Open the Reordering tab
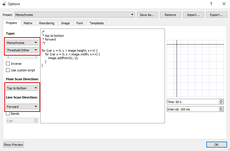This screenshot has height=151, width=230. pyautogui.click(x=47, y=23)
